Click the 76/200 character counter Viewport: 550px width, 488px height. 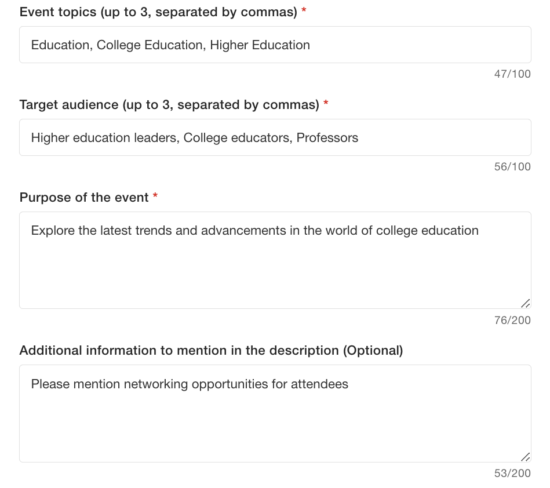pos(512,320)
